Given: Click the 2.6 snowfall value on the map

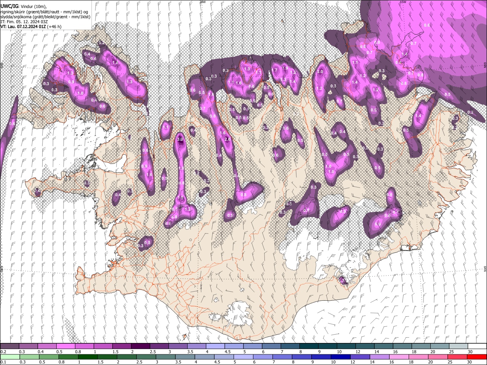Looking at the screenshot, I should pos(228,140).
